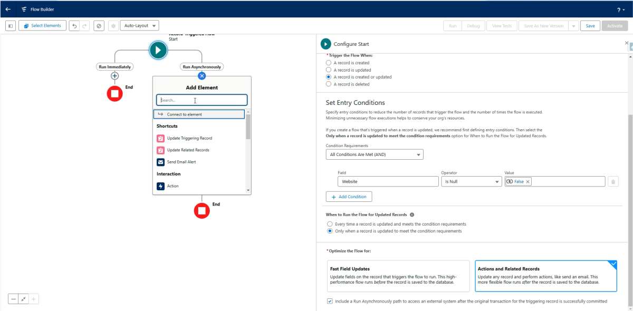Click the Add Condition button
The width and height of the screenshot is (633, 311).
349,197
